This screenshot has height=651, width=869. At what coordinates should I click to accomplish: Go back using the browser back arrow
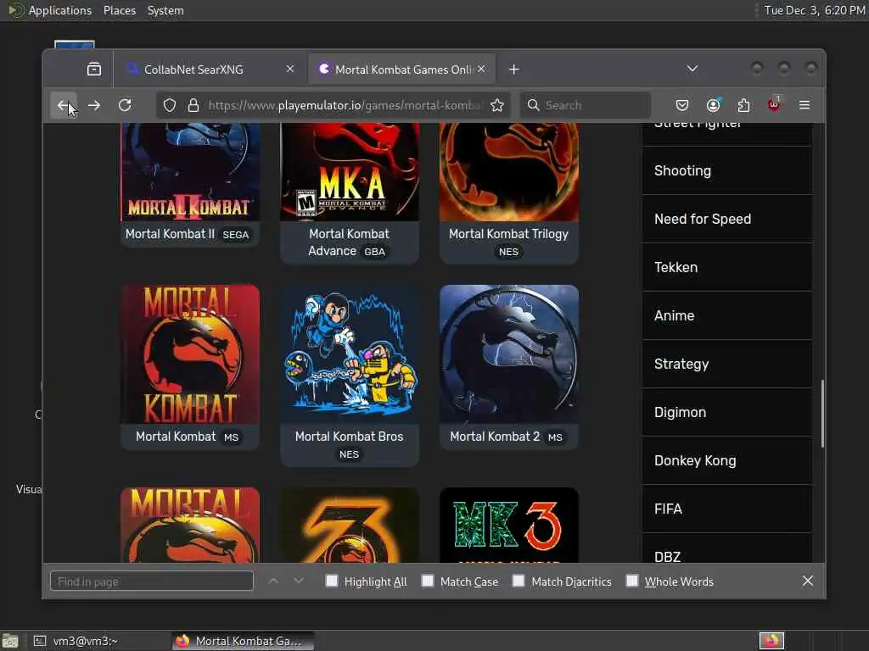click(63, 105)
